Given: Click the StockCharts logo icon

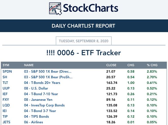Looking at the screenshot, I should 55,9.
